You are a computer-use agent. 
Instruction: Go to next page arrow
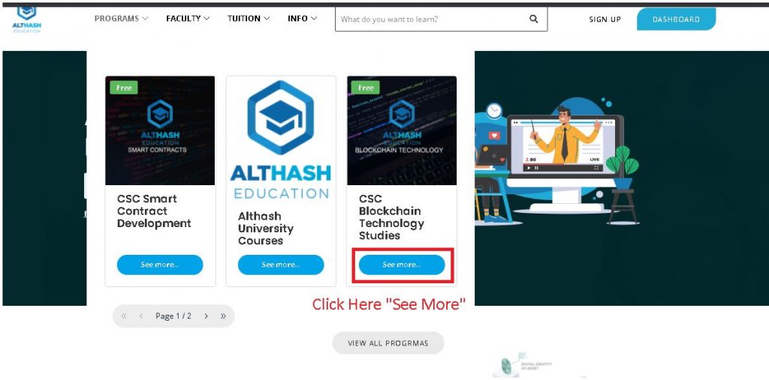point(206,316)
